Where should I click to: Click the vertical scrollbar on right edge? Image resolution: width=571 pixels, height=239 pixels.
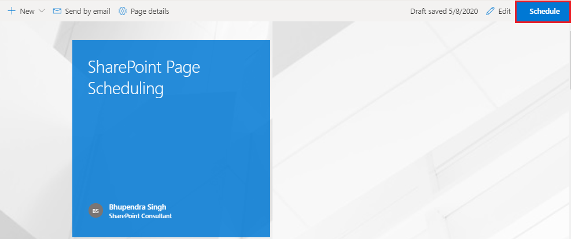click(568, 115)
